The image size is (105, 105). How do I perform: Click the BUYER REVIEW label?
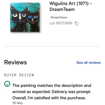point(19,75)
